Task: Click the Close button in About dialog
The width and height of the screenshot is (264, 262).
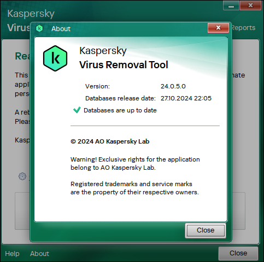Action: click(x=206, y=230)
